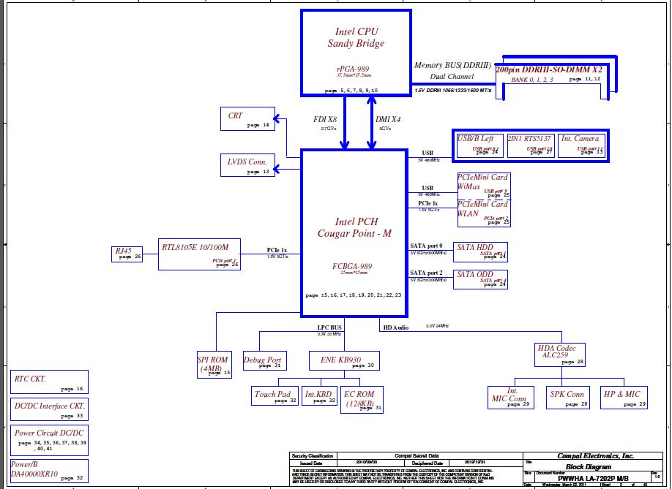
Task: Click the RJ45 connector block
Action: [127, 254]
